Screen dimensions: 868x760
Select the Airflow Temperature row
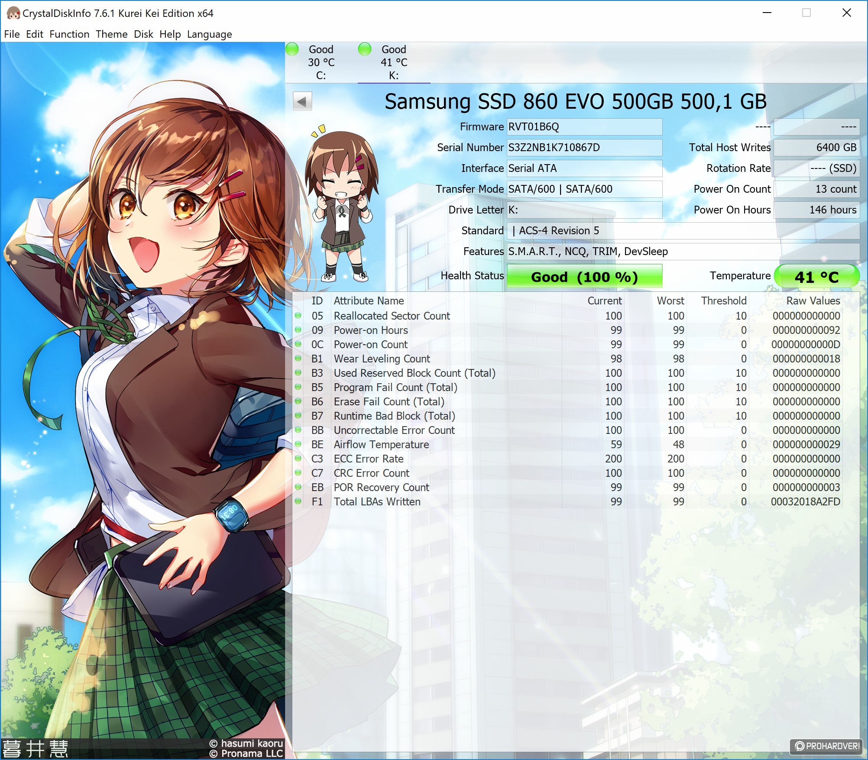point(567,445)
